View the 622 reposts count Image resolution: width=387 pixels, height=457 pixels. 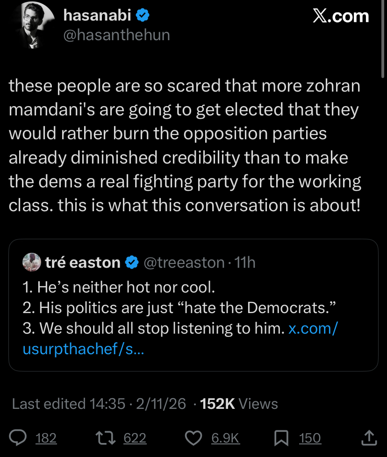135,438
